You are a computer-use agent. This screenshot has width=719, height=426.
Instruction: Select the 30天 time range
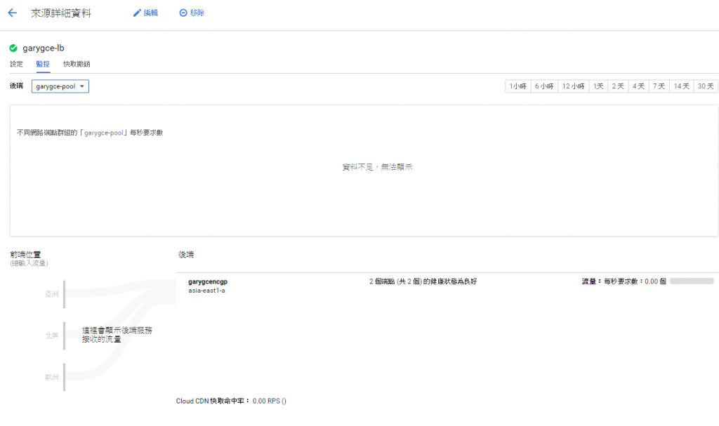coord(706,86)
